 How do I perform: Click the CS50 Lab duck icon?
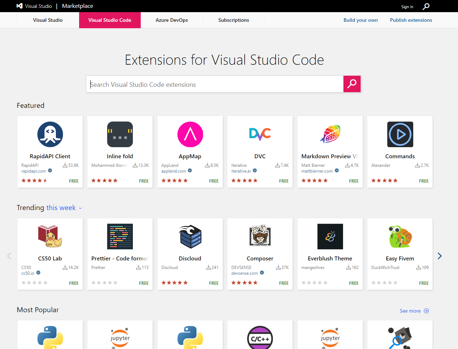50,236
